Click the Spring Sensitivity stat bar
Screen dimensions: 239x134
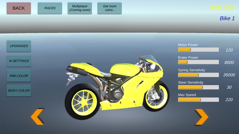click(x=198, y=75)
